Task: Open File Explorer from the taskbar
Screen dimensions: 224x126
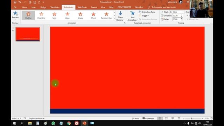Action: coord(30,123)
